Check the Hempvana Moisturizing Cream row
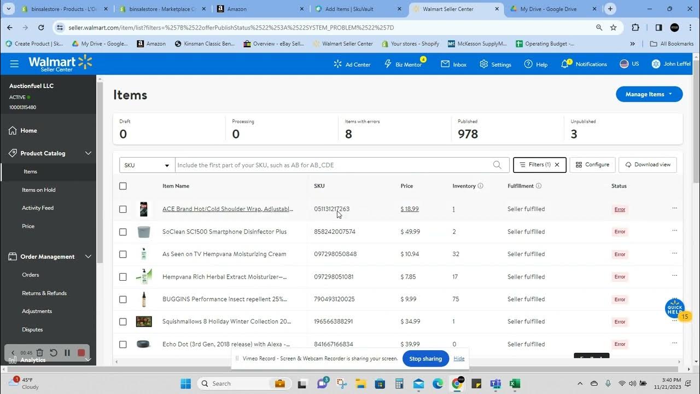 [x=123, y=254]
